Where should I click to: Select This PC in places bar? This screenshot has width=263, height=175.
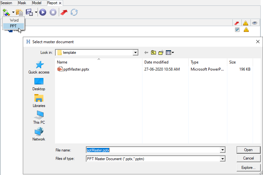pos(39,118)
